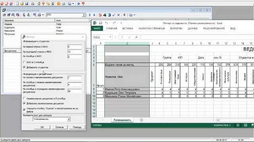Open the '41П' group combo box dropdown
The image size is (254, 142).
(84, 15)
